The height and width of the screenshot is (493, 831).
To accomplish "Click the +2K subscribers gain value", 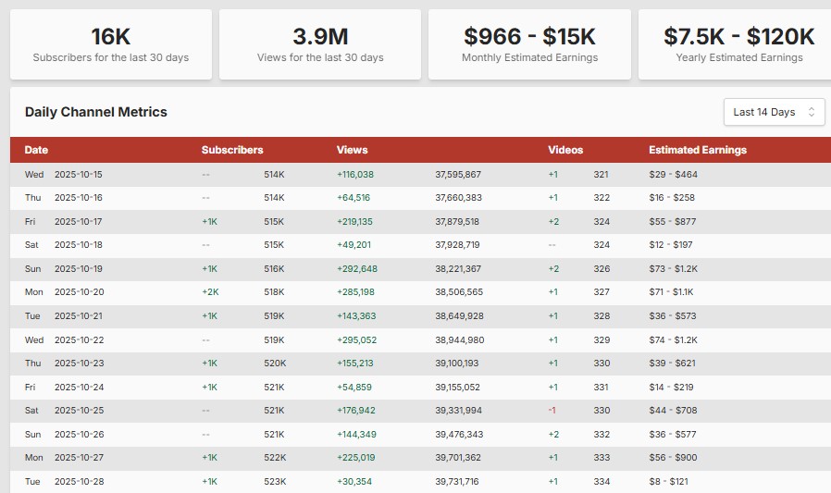I will 209,292.
